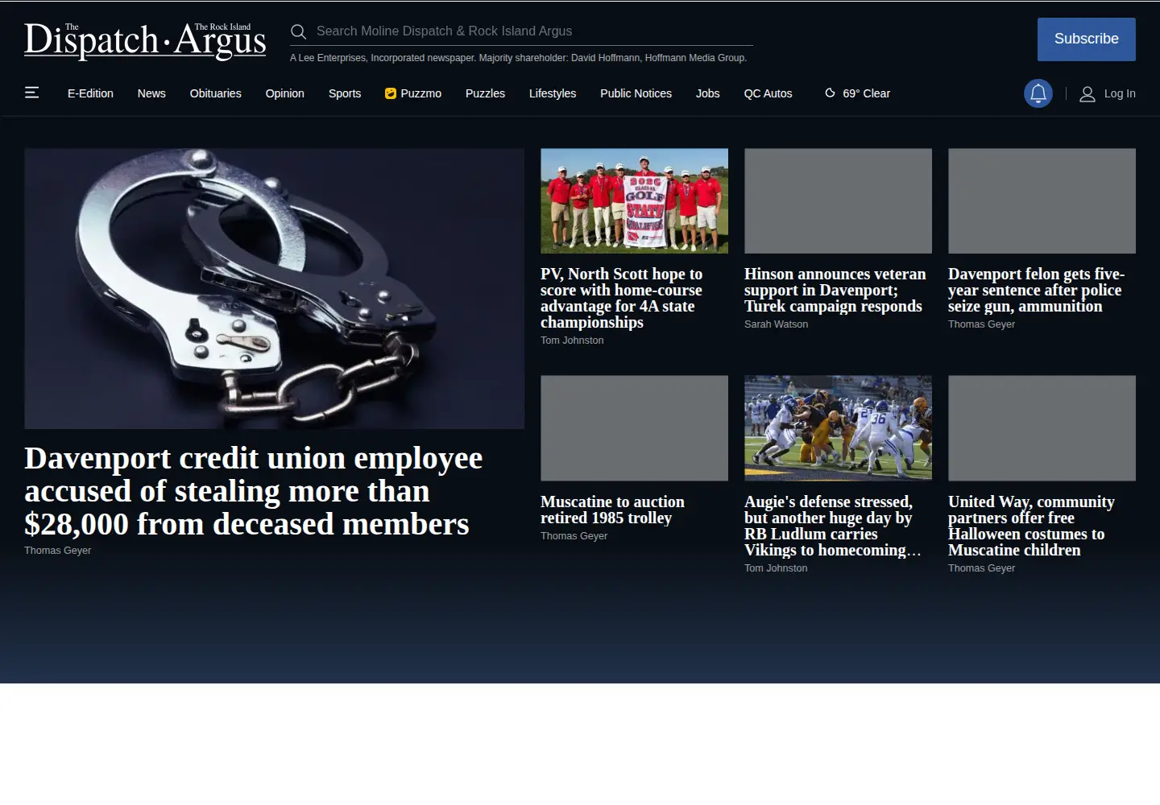View Public Notices page
Viewport: 1160px width, 805px height.
pyautogui.click(x=636, y=93)
